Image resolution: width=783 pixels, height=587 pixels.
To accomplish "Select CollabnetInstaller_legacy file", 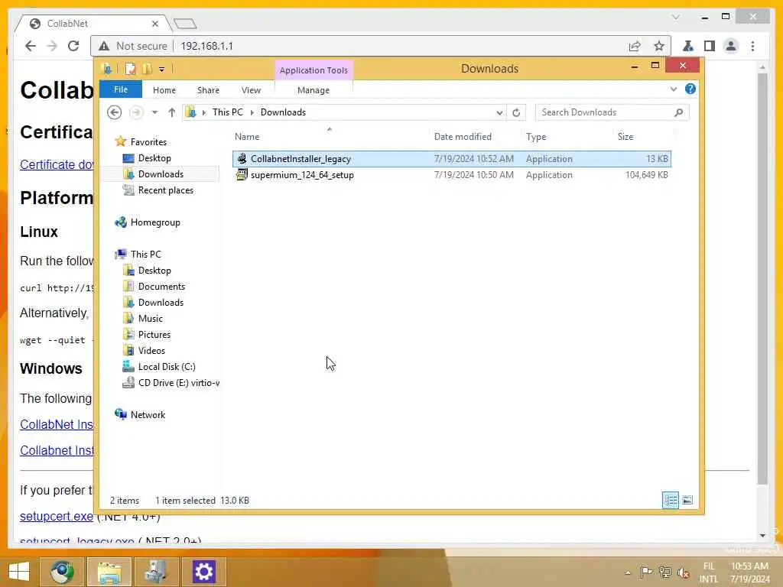I will [x=451, y=159].
